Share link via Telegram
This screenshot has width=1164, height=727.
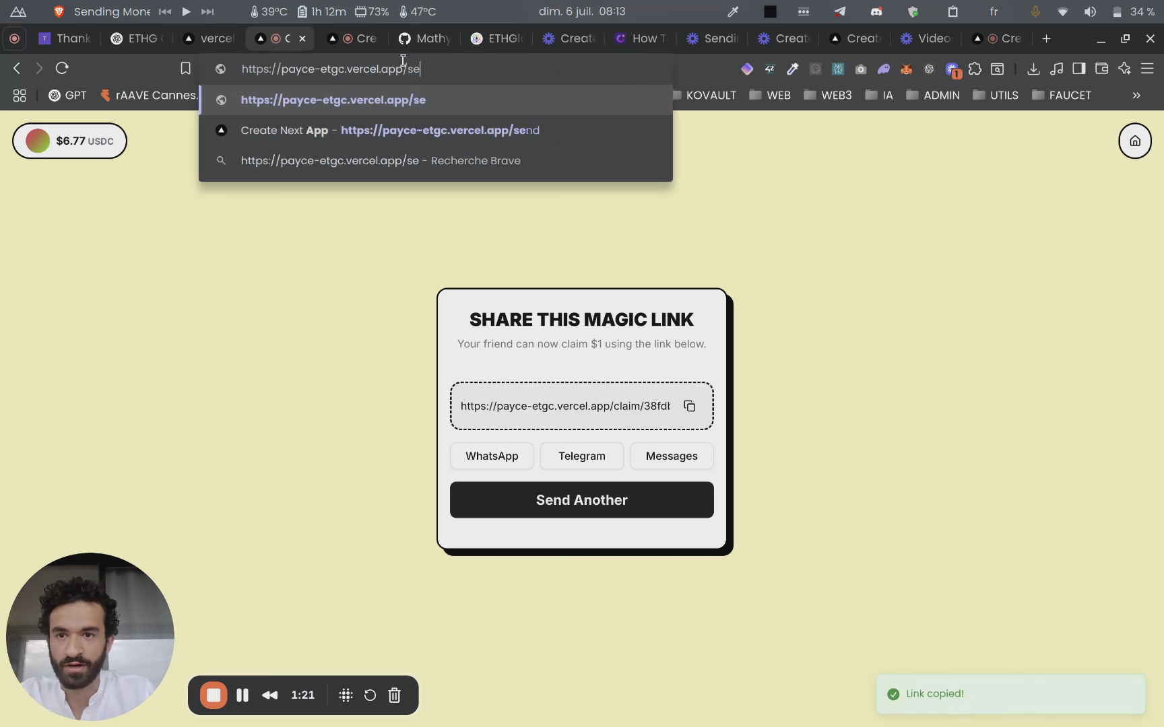click(x=582, y=456)
